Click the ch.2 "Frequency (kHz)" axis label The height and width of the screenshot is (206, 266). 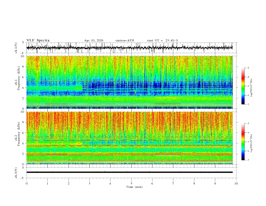pos(19,134)
